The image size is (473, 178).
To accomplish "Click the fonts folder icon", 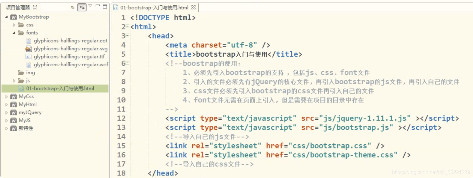I will (x=21, y=33).
